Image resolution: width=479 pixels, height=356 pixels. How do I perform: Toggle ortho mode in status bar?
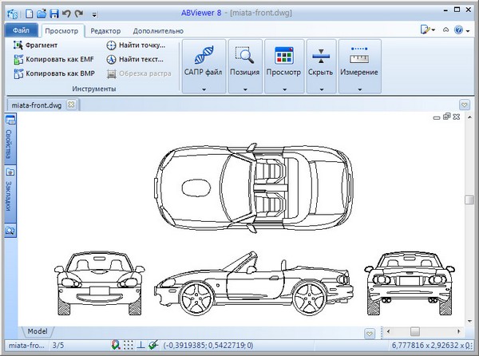(x=140, y=346)
